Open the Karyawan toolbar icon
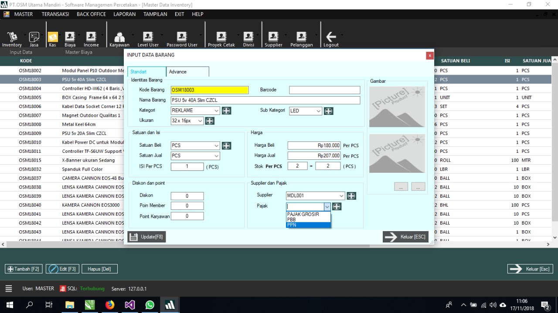558x313 pixels. [119, 39]
